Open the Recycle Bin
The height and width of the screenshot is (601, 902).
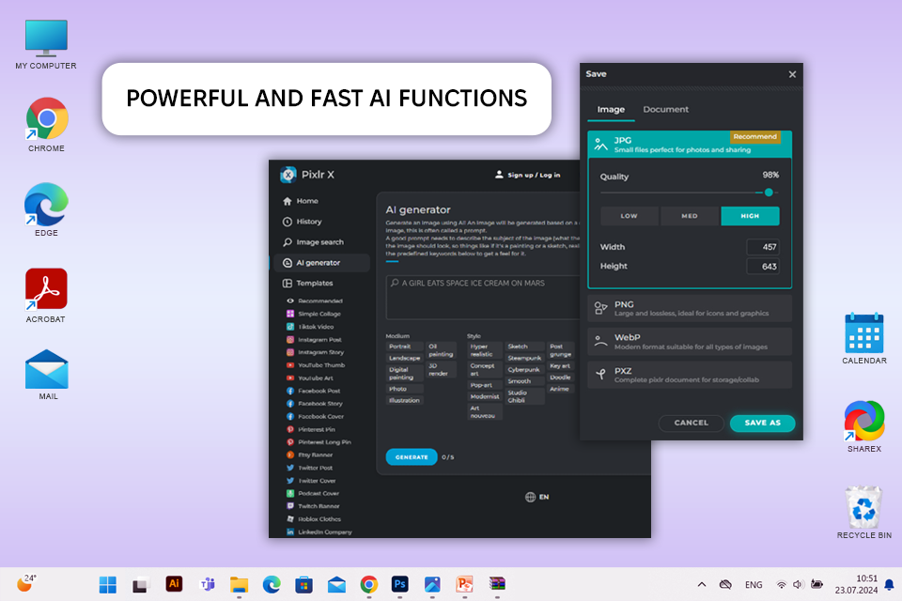tap(864, 513)
